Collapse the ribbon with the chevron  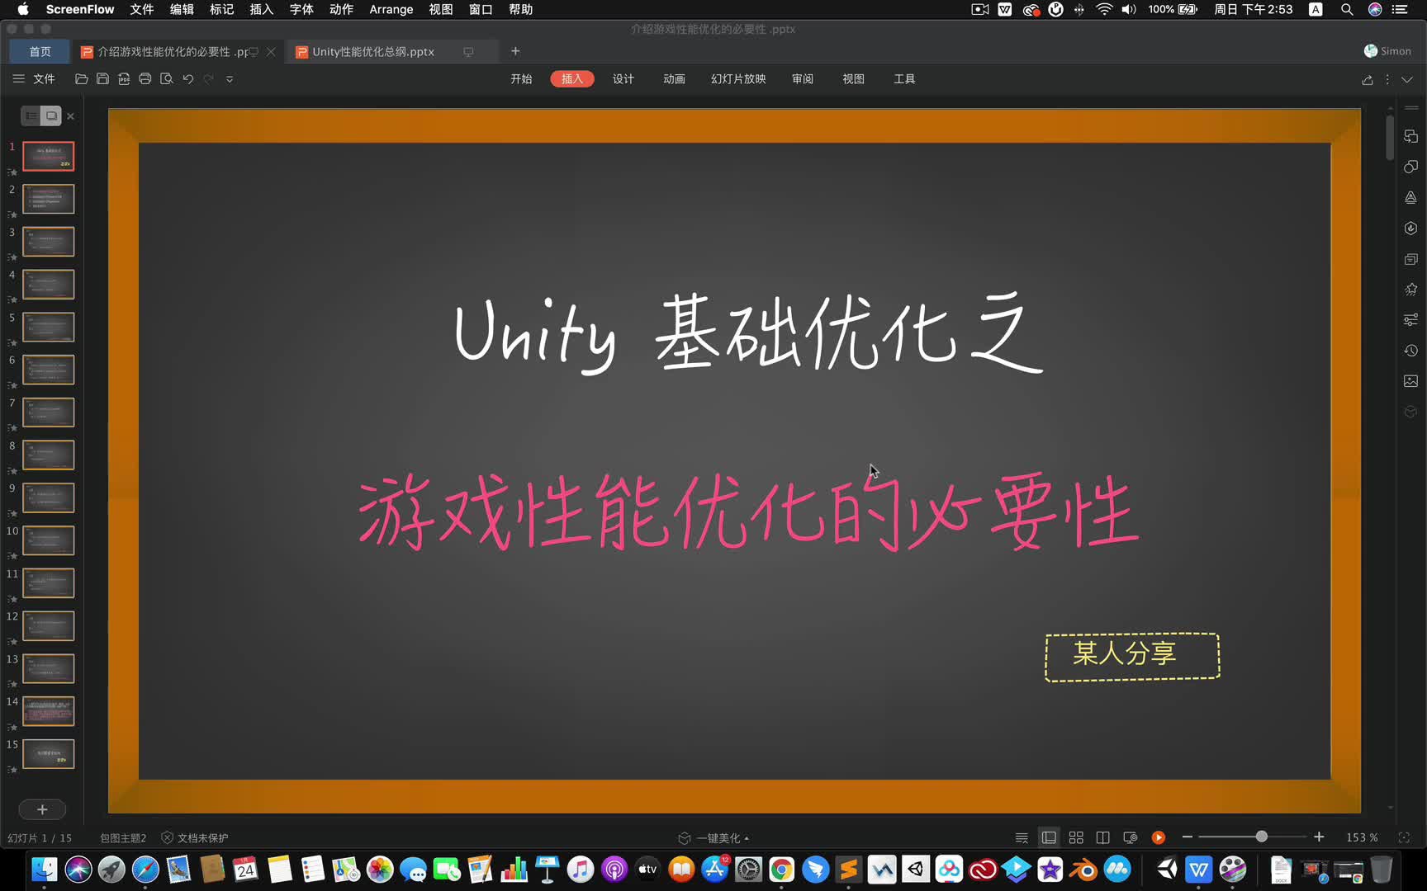[x=1407, y=79]
